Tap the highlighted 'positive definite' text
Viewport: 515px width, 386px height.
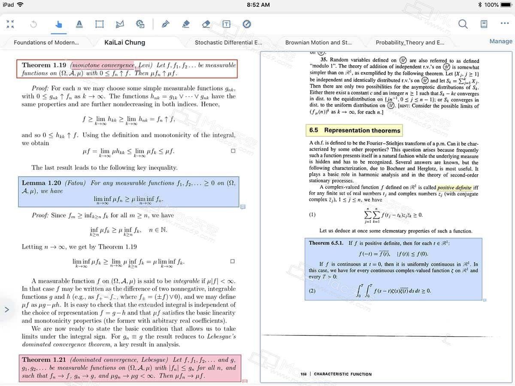[454, 187]
